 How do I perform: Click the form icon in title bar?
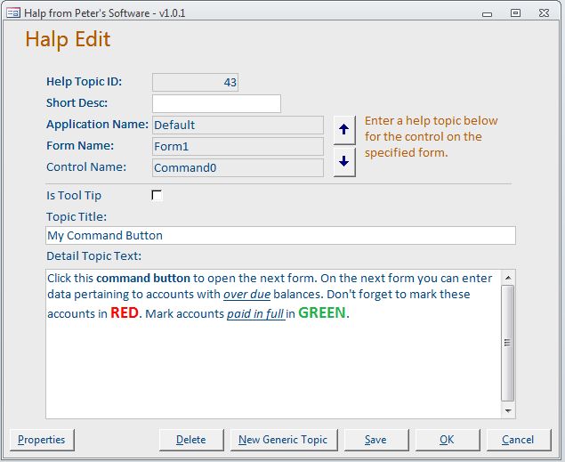pyautogui.click(x=13, y=13)
